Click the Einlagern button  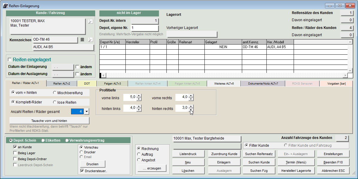pyautogui.click(x=224, y=162)
